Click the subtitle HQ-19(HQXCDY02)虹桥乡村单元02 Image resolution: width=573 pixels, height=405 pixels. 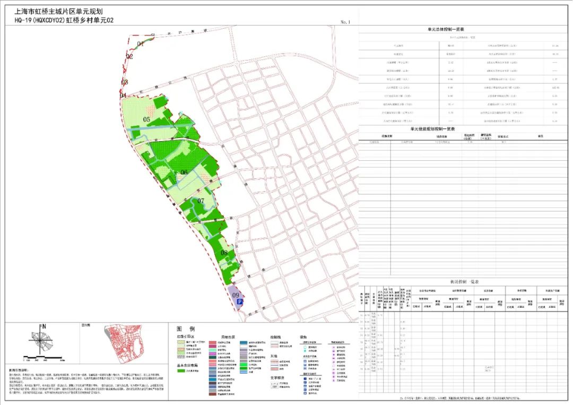click(64, 21)
